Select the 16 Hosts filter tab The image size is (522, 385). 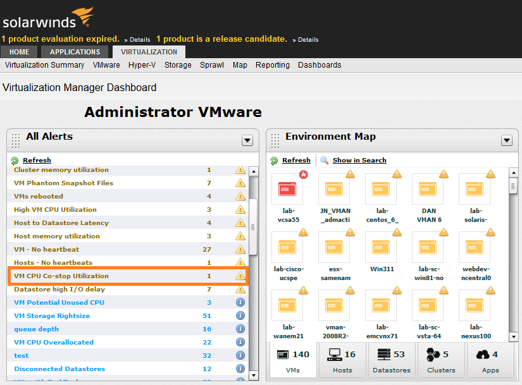point(342,360)
